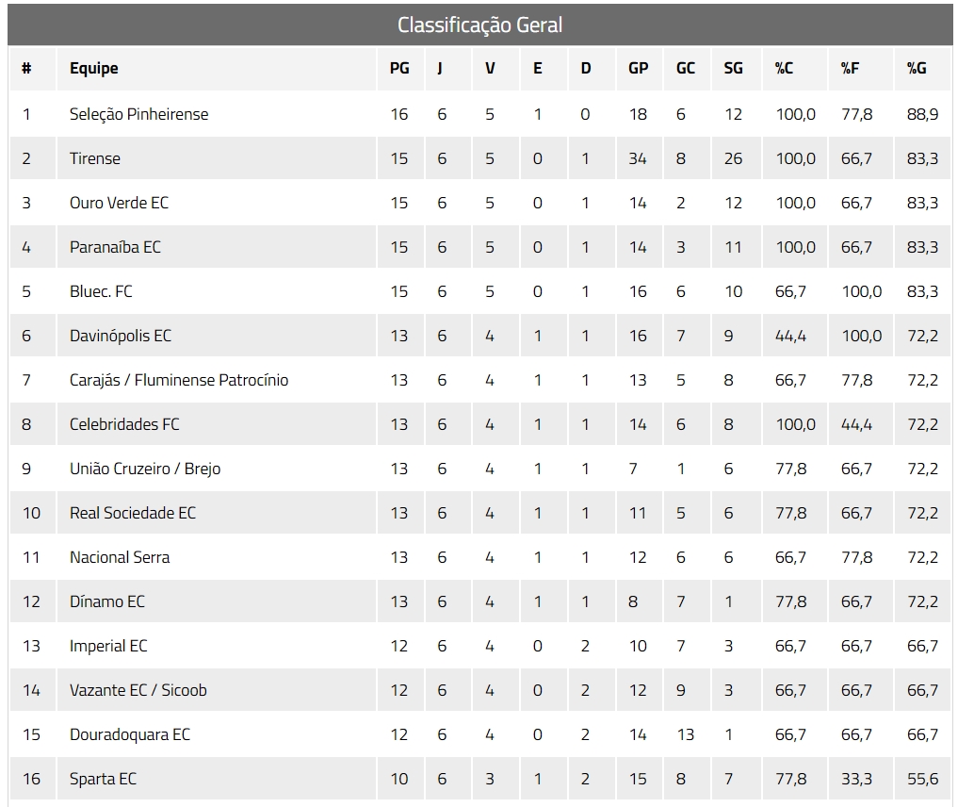974x807 pixels.
Task: Click Ouro Verde EC team name
Action: coord(120,203)
